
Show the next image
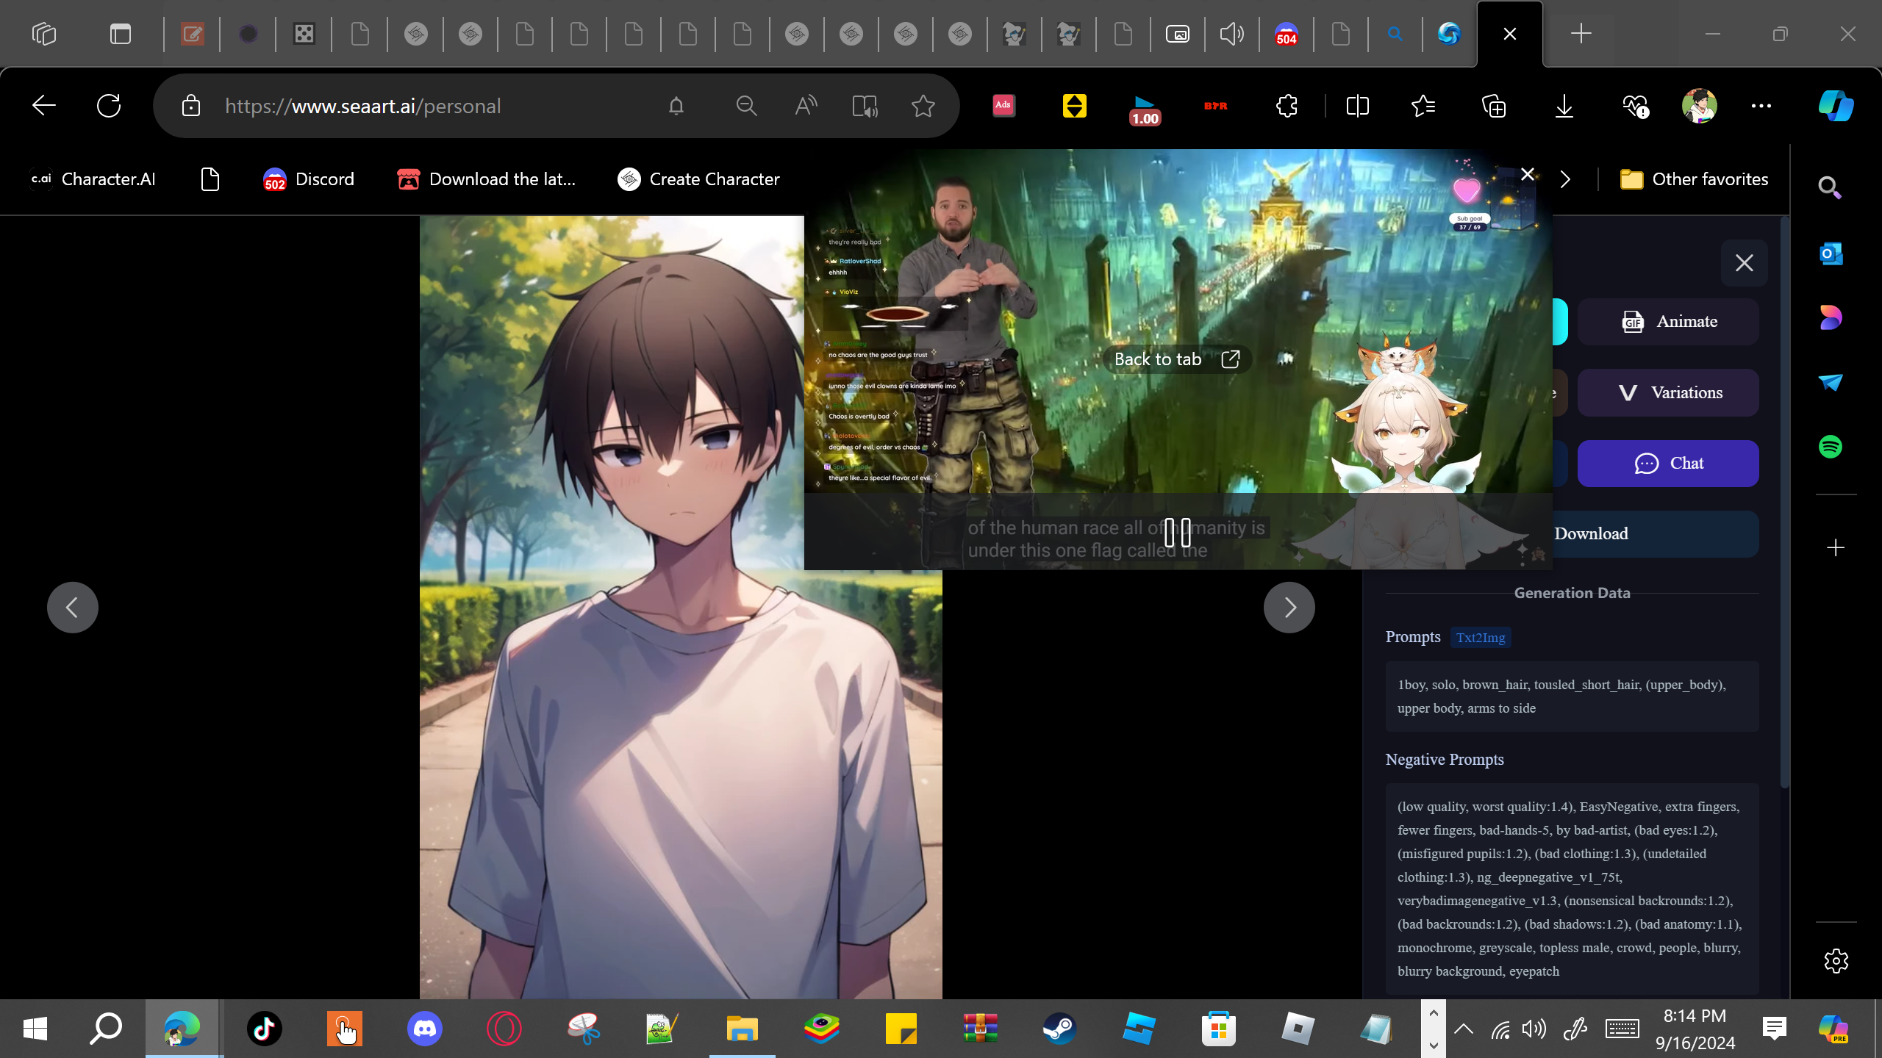(1289, 608)
